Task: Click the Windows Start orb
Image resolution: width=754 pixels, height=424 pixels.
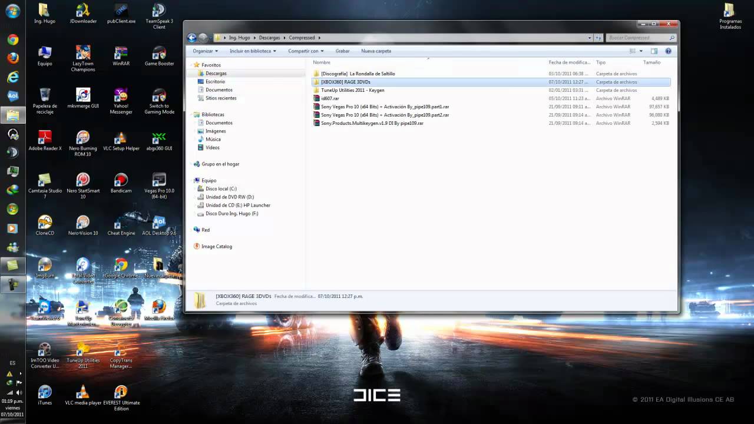Action: coord(12,11)
